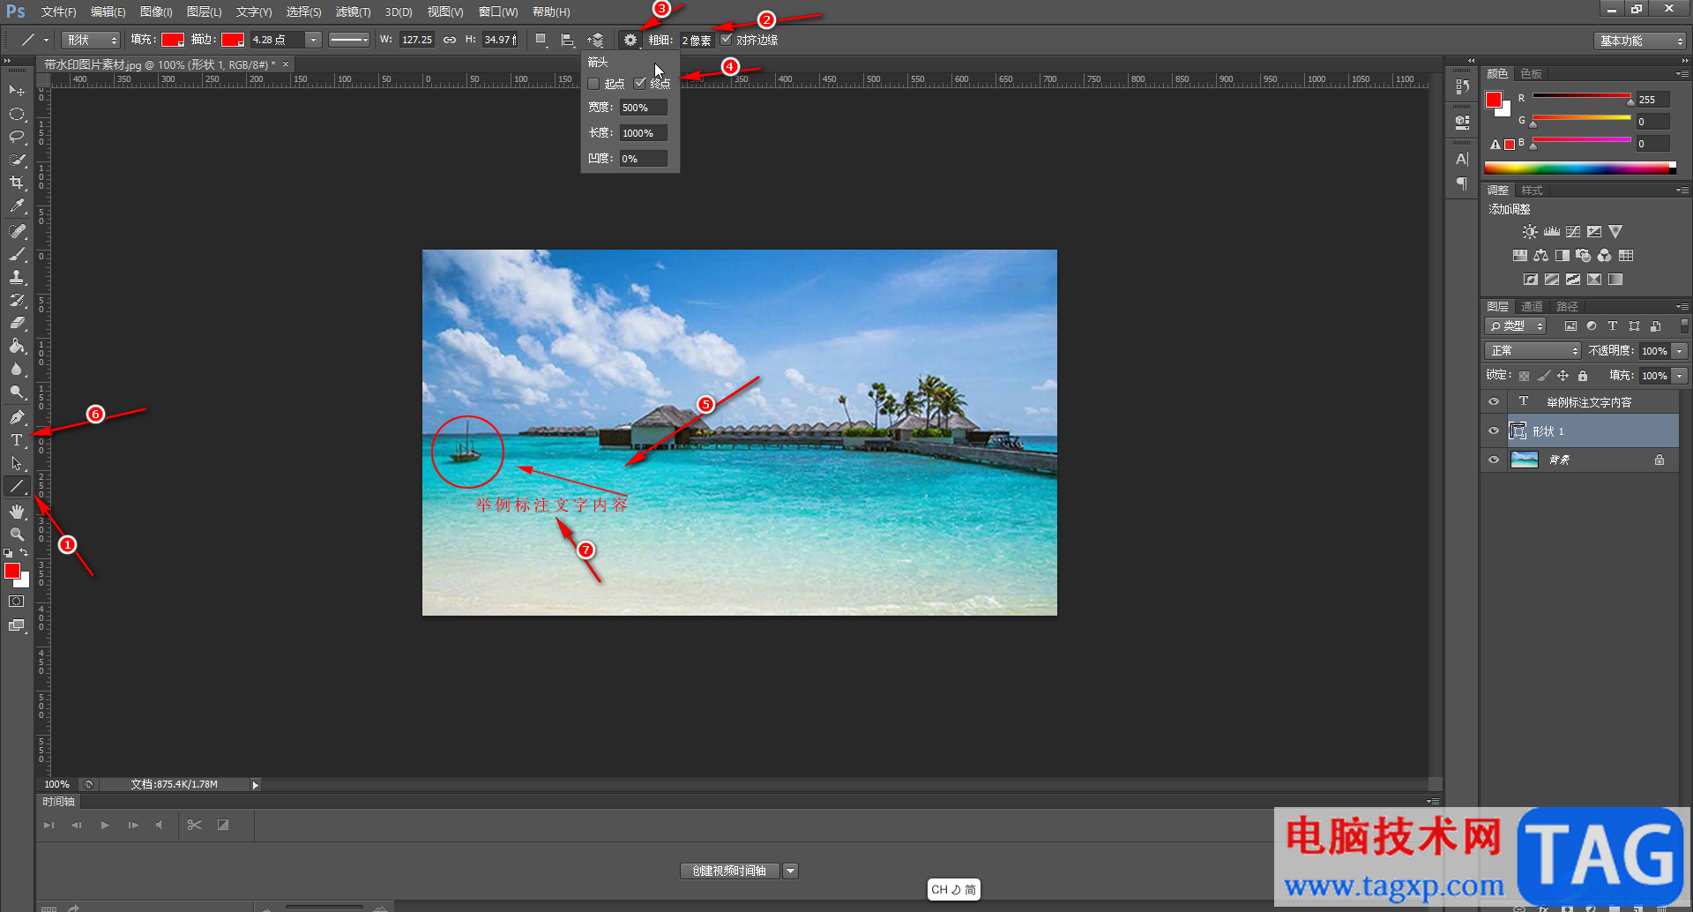Select the Brush tool
1693x912 pixels.
click(x=17, y=254)
